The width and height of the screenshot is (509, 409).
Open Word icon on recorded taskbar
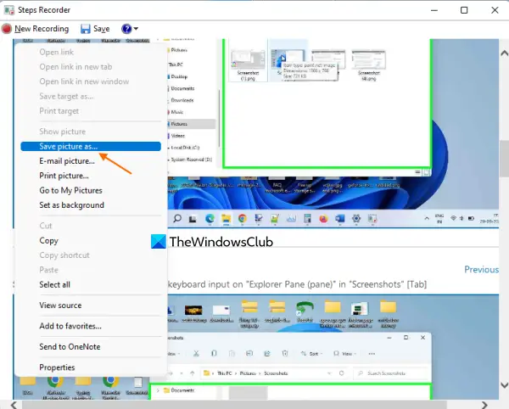click(340, 219)
